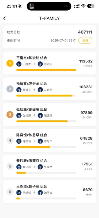This screenshot has height=218, width=99.
Task: Open 王橹杰 avatar in first group
Action: click(19, 64)
